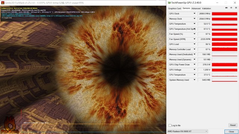Click the 2335 RPM fan speed value
Screen dimensions: 239x134
pos(204,39)
